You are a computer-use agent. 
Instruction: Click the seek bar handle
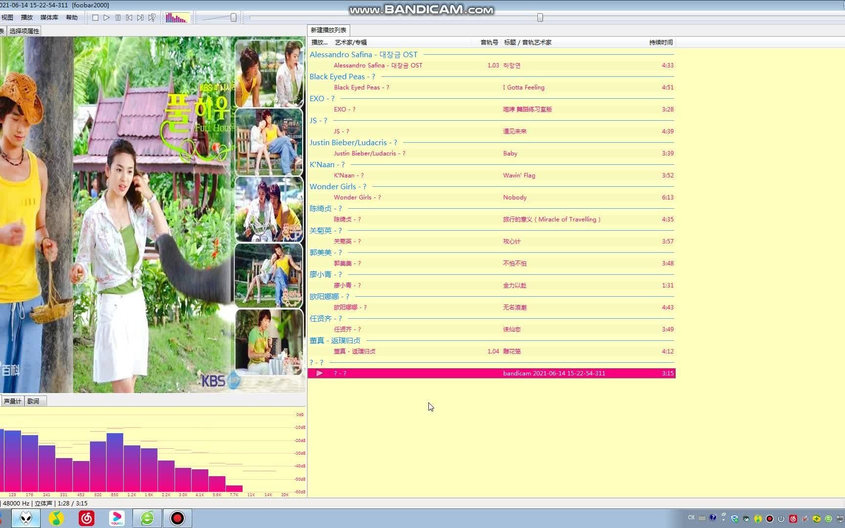540,18
